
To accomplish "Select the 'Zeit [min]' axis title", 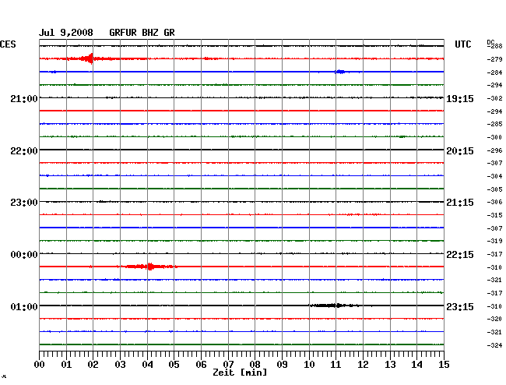I will click(x=240, y=373).
